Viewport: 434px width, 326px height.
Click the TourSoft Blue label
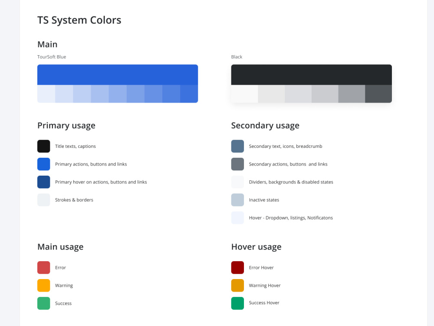point(52,57)
